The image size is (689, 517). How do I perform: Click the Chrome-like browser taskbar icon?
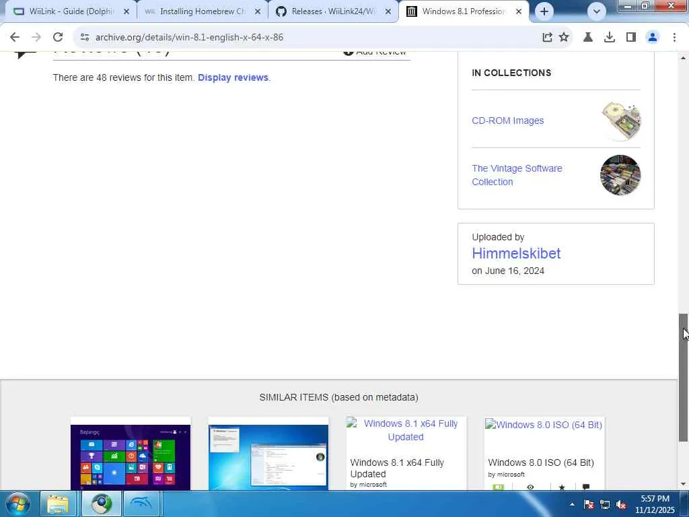(x=102, y=504)
